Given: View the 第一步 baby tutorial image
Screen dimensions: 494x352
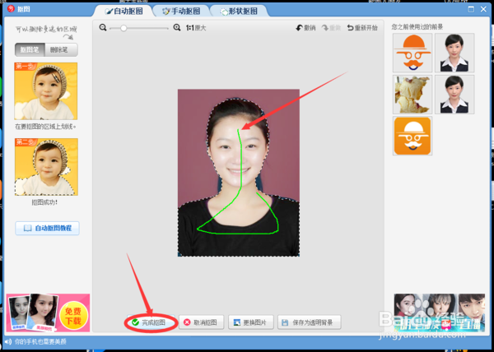Looking at the screenshot, I should click(45, 91).
